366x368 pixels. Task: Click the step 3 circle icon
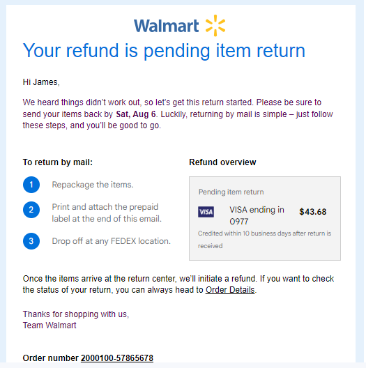coord(31,241)
